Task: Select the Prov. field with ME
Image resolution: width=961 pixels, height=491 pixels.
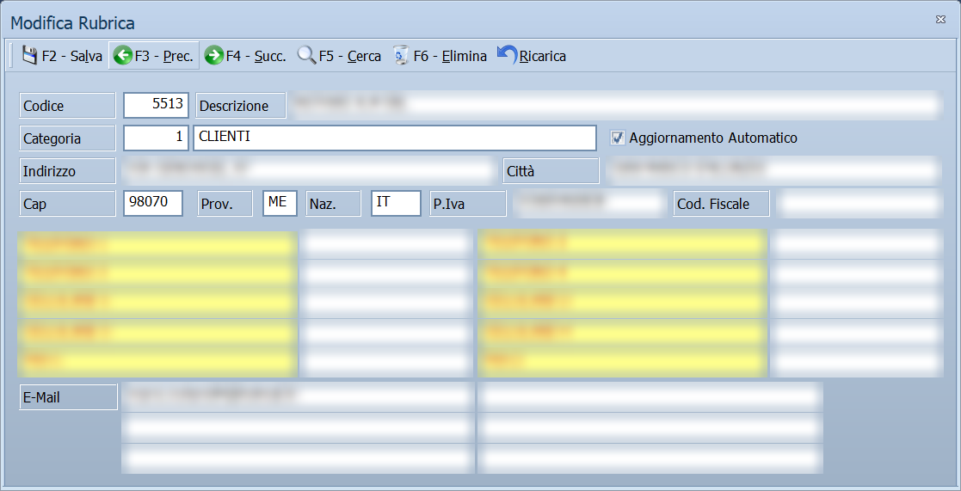Action: pos(280,203)
